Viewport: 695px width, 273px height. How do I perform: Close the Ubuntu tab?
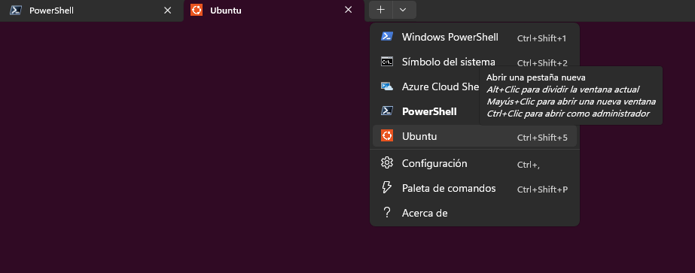pos(349,10)
